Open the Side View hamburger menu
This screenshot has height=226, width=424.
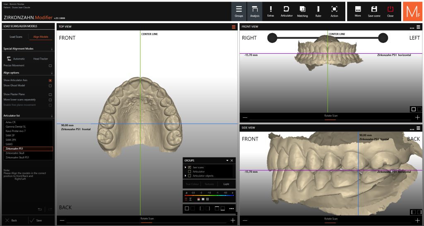coord(418,128)
